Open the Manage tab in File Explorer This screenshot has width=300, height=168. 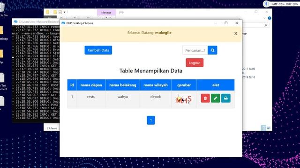106,13
